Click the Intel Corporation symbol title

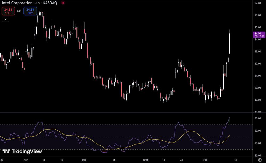(30, 3)
